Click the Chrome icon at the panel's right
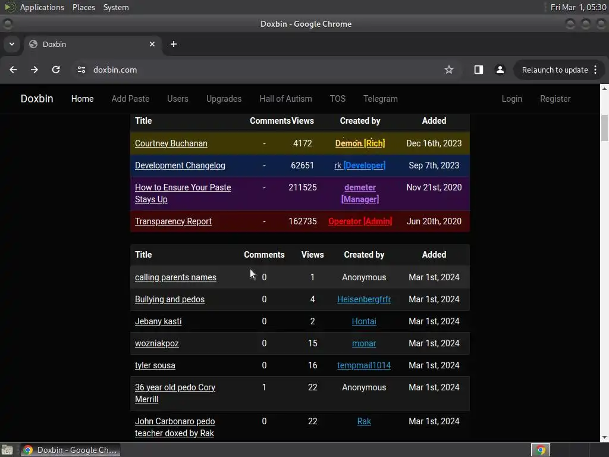Screen dimensions: 609x457 [x=541, y=450]
